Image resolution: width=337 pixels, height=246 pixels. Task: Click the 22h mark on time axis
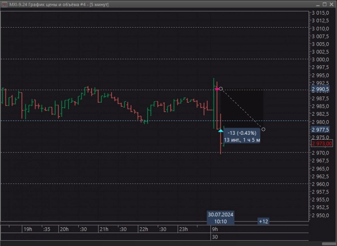tap(143, 229)
